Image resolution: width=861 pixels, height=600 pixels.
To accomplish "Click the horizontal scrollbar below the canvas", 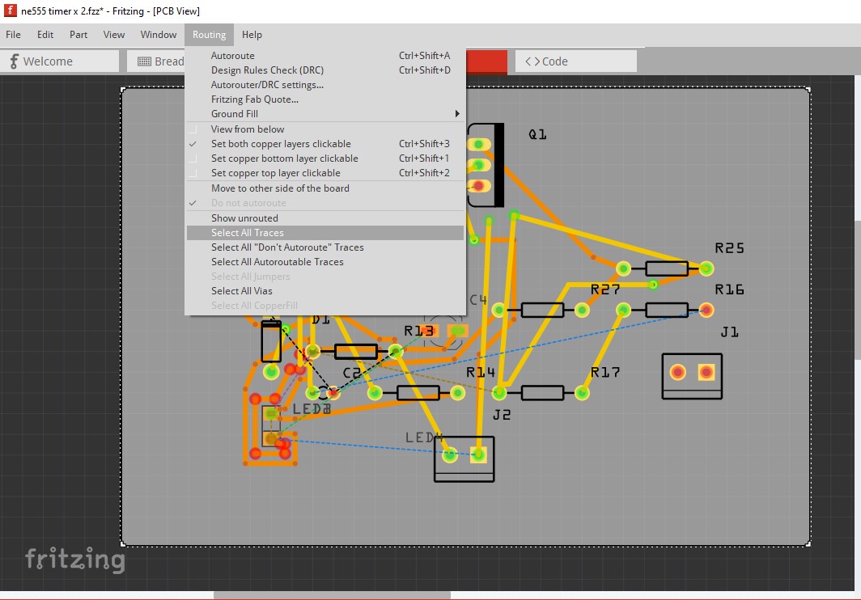I will click(x=332, y=595).
